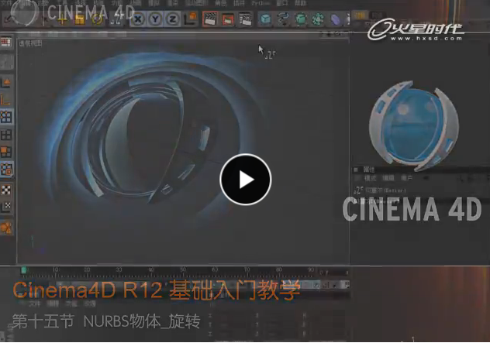Select the Scale tool in toolbar

coord(80,19)
